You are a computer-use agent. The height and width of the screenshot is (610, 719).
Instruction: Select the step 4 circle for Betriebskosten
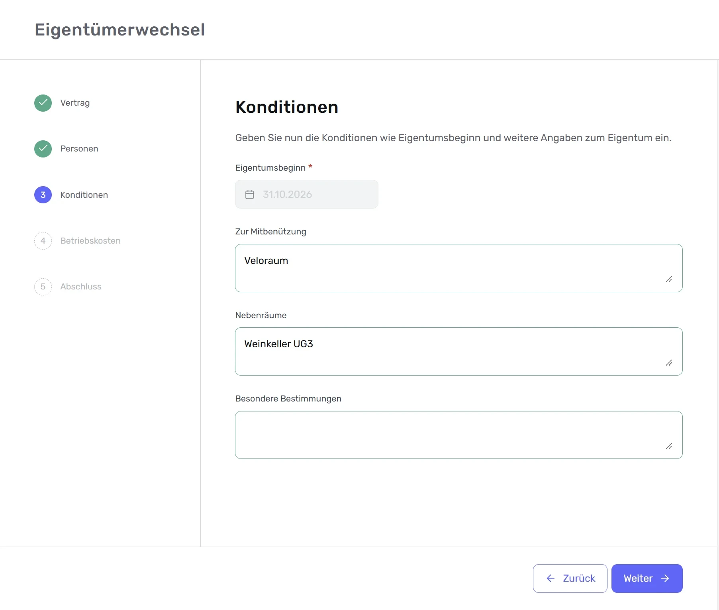point(43,241)
